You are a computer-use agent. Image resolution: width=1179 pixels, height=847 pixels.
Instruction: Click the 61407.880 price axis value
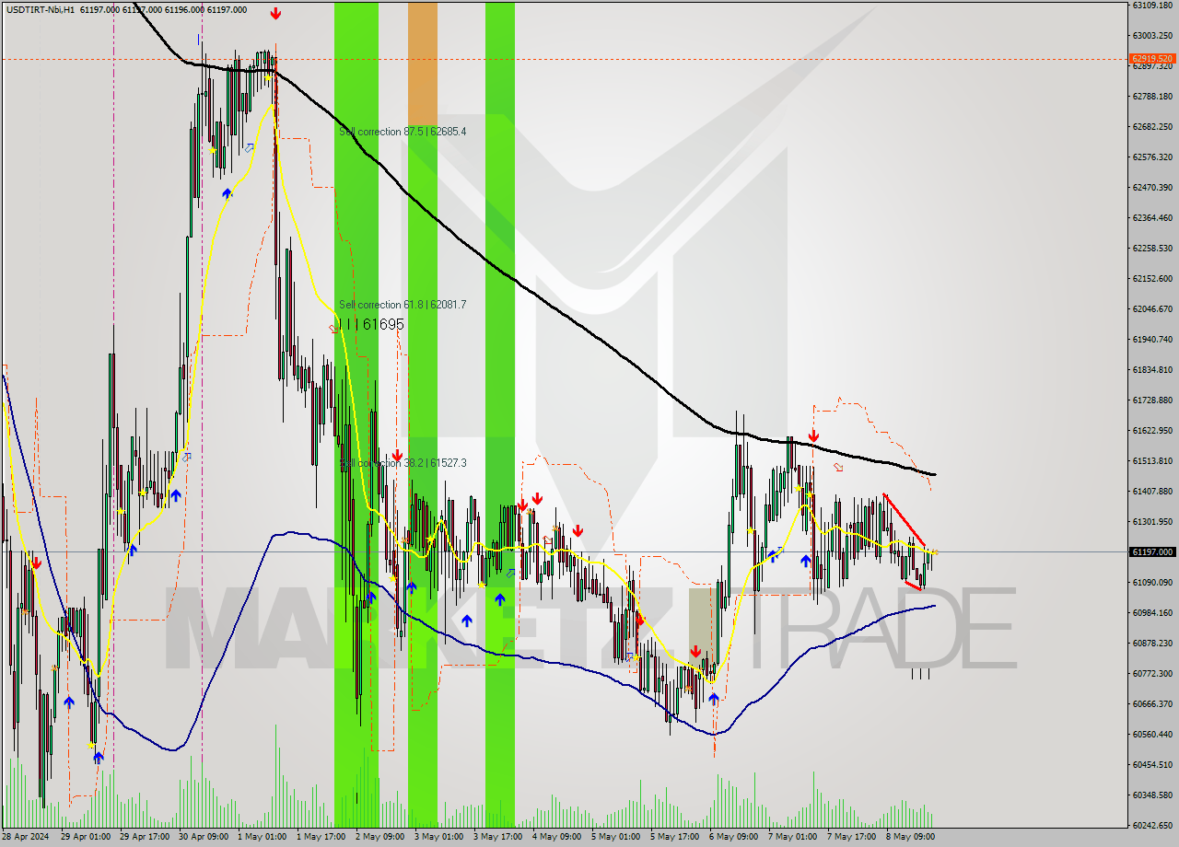coord(1152,491)
